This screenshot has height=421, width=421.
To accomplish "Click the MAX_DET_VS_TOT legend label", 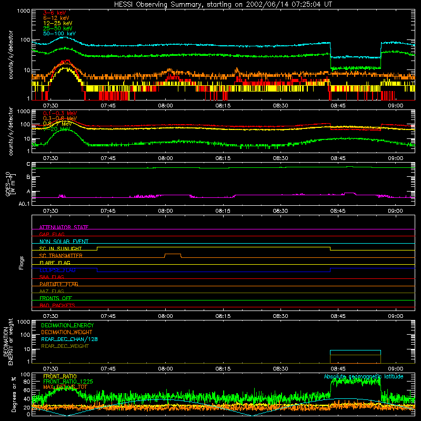I will tap(65, 387).
